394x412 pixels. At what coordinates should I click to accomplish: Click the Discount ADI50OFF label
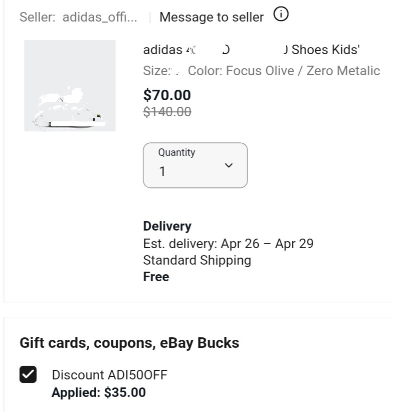tap(110, 375)
